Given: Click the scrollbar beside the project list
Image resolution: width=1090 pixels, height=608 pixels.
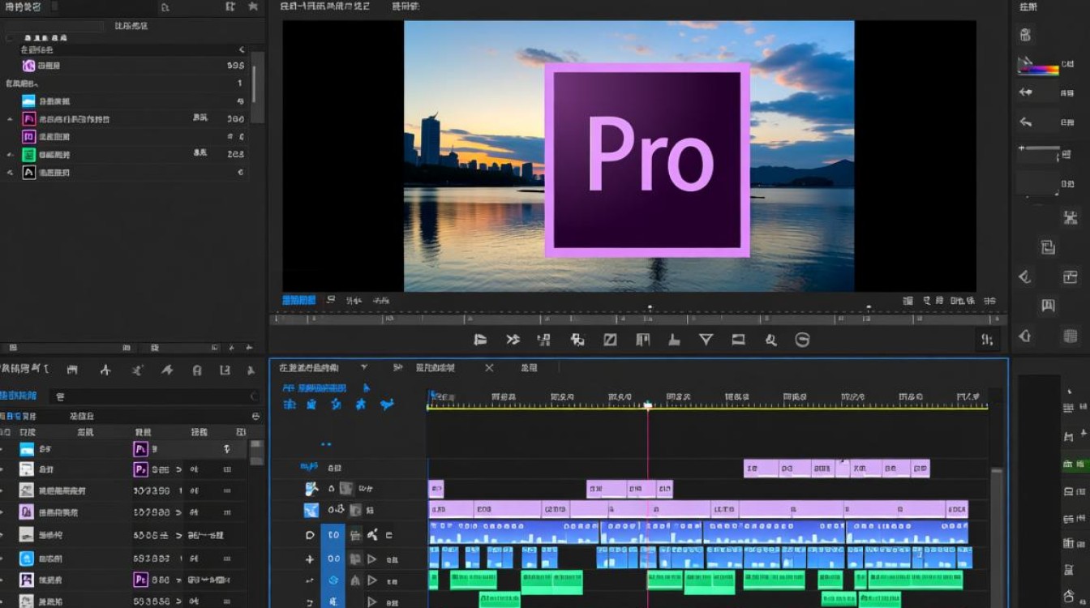Looking at the screenshot, I should pyautogui.click(x=258, y=88).
